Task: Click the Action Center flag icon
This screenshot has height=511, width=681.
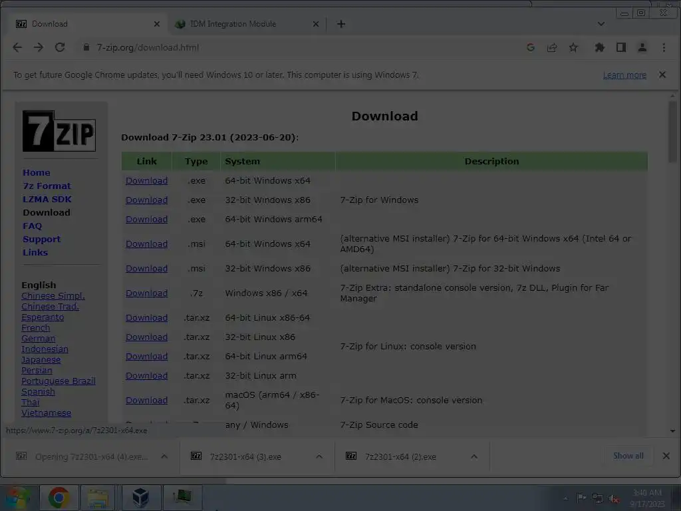Action: [581, 498]
